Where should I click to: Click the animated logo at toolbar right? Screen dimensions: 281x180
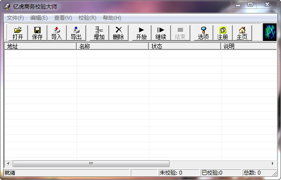(270, 32)
